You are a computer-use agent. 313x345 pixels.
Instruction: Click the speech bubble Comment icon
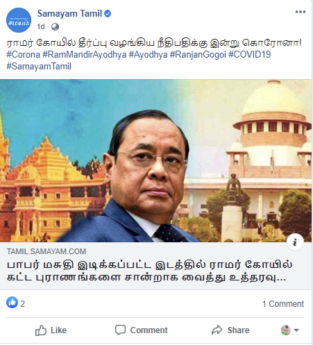[120, 330]
